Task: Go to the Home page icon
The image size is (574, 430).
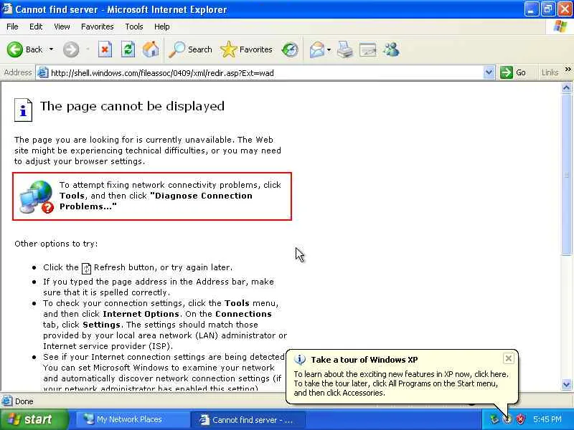Action: click(151, 49)
